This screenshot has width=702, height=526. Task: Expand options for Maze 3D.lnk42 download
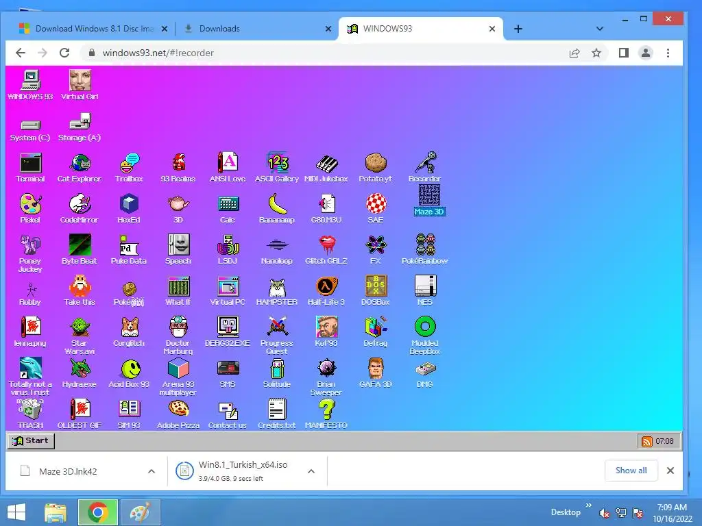click(152, 471)
